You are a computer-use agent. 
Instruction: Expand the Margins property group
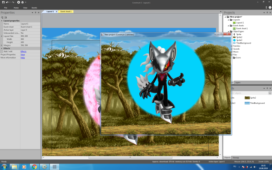click(2, 45)
